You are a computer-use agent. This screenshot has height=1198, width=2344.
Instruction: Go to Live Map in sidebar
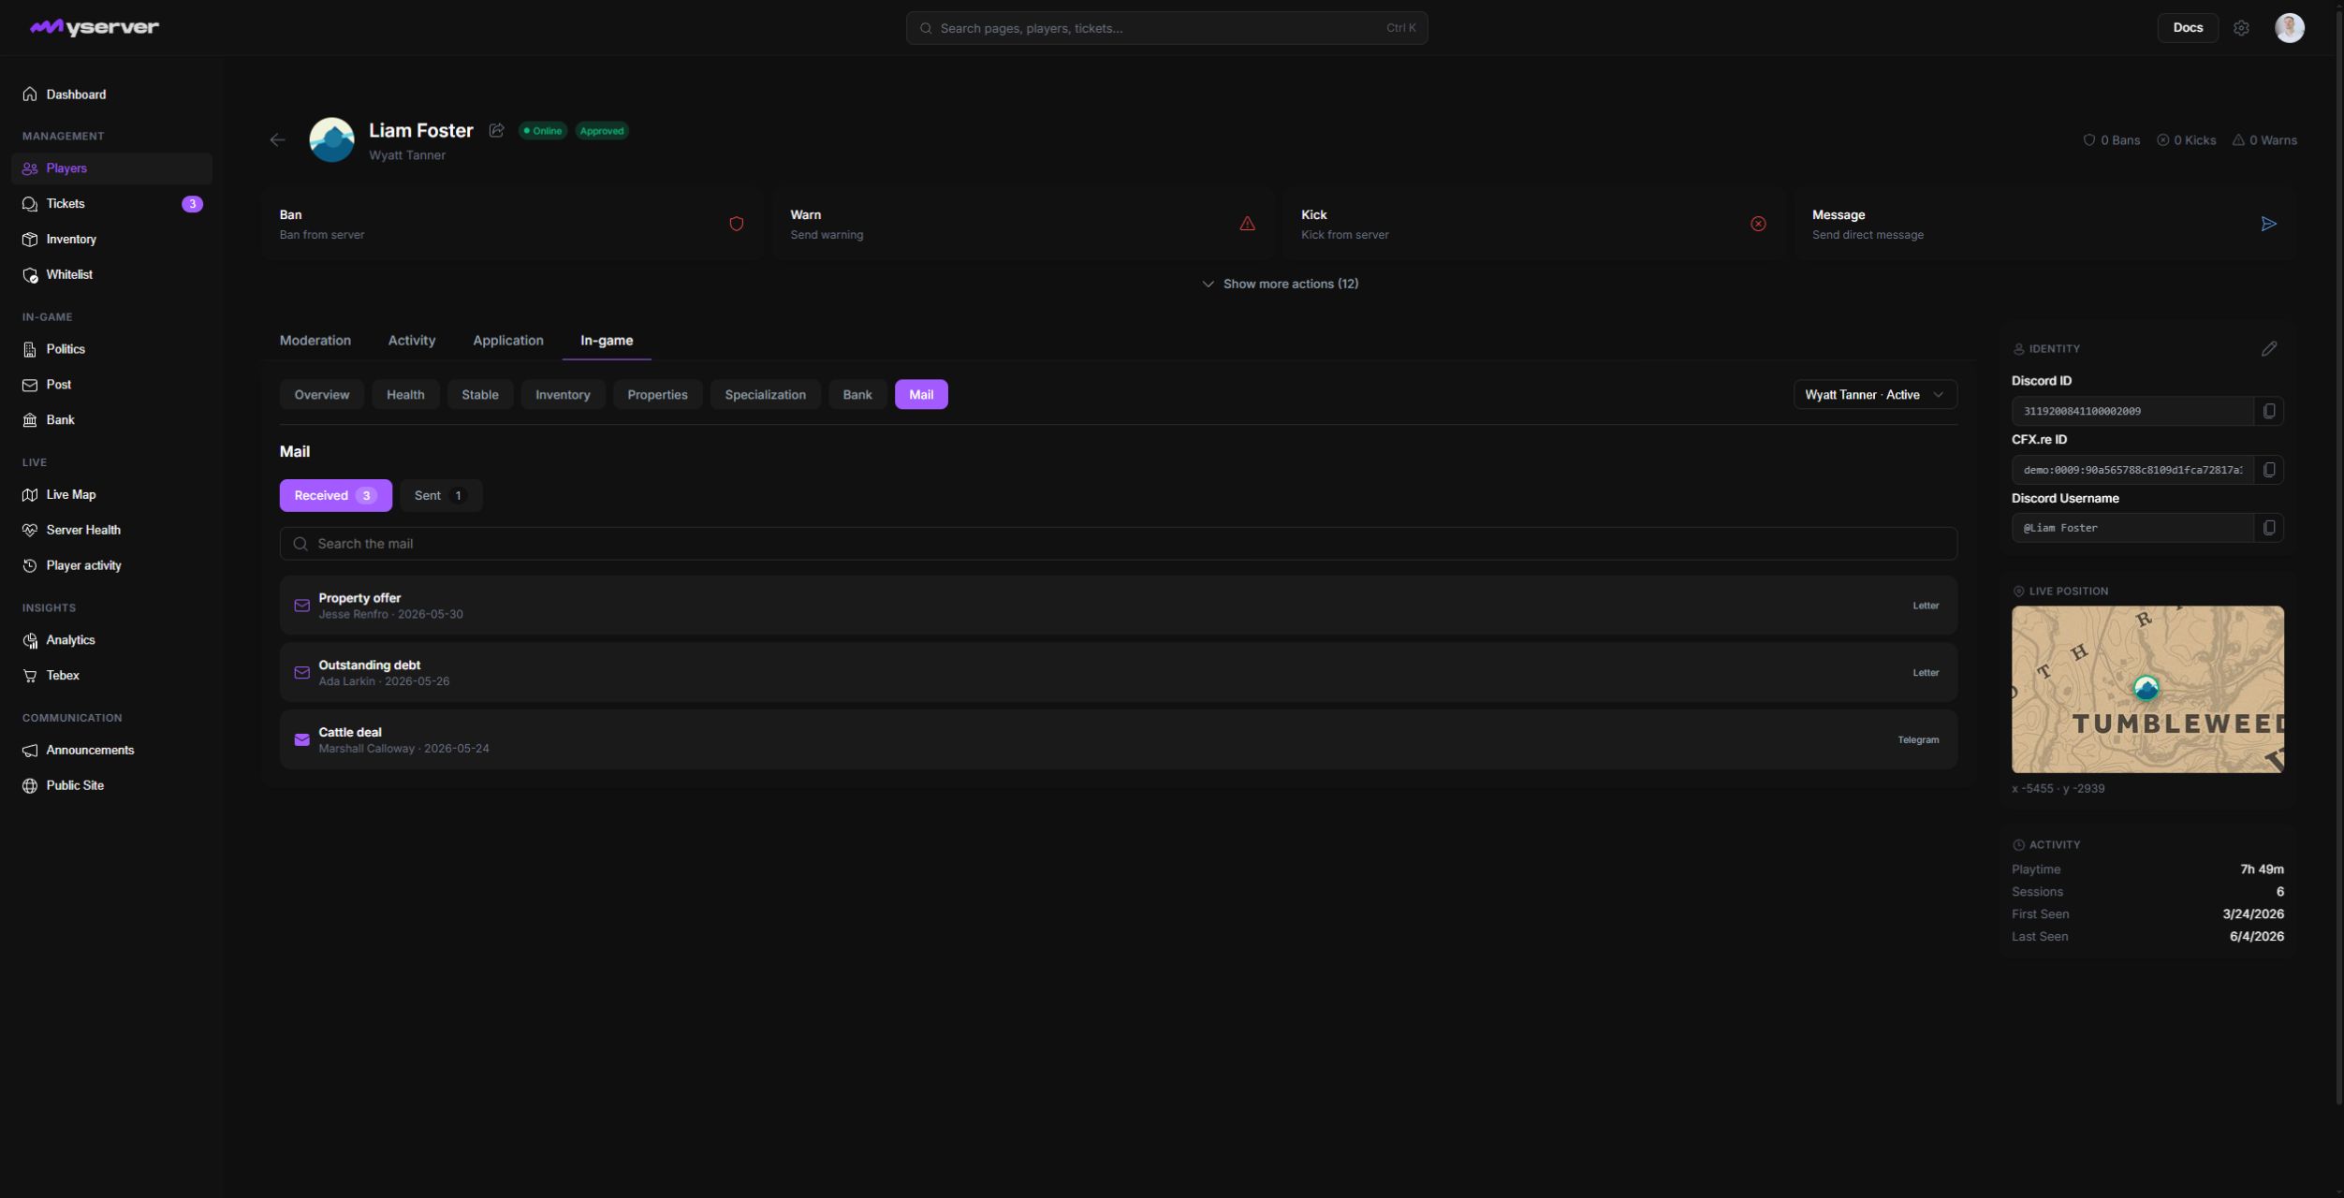[111, 495]
